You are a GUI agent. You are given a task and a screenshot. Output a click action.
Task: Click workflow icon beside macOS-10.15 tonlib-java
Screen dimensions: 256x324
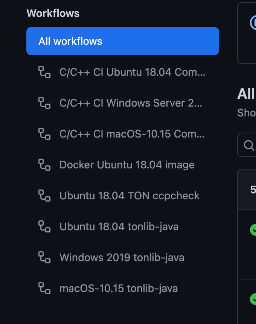tap(44, 288)
